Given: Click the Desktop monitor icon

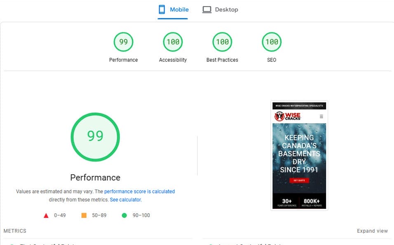Looking at the screenshot, I should pos(206,9).
